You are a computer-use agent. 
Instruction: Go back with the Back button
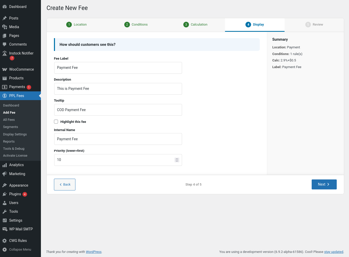pyautogui.click(x=65, y=185)
